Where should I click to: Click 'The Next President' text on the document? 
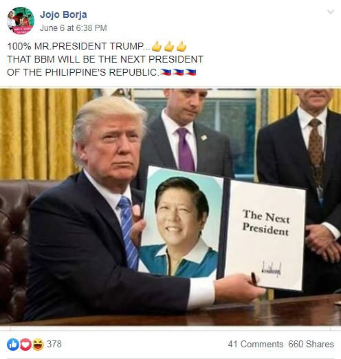266,223
